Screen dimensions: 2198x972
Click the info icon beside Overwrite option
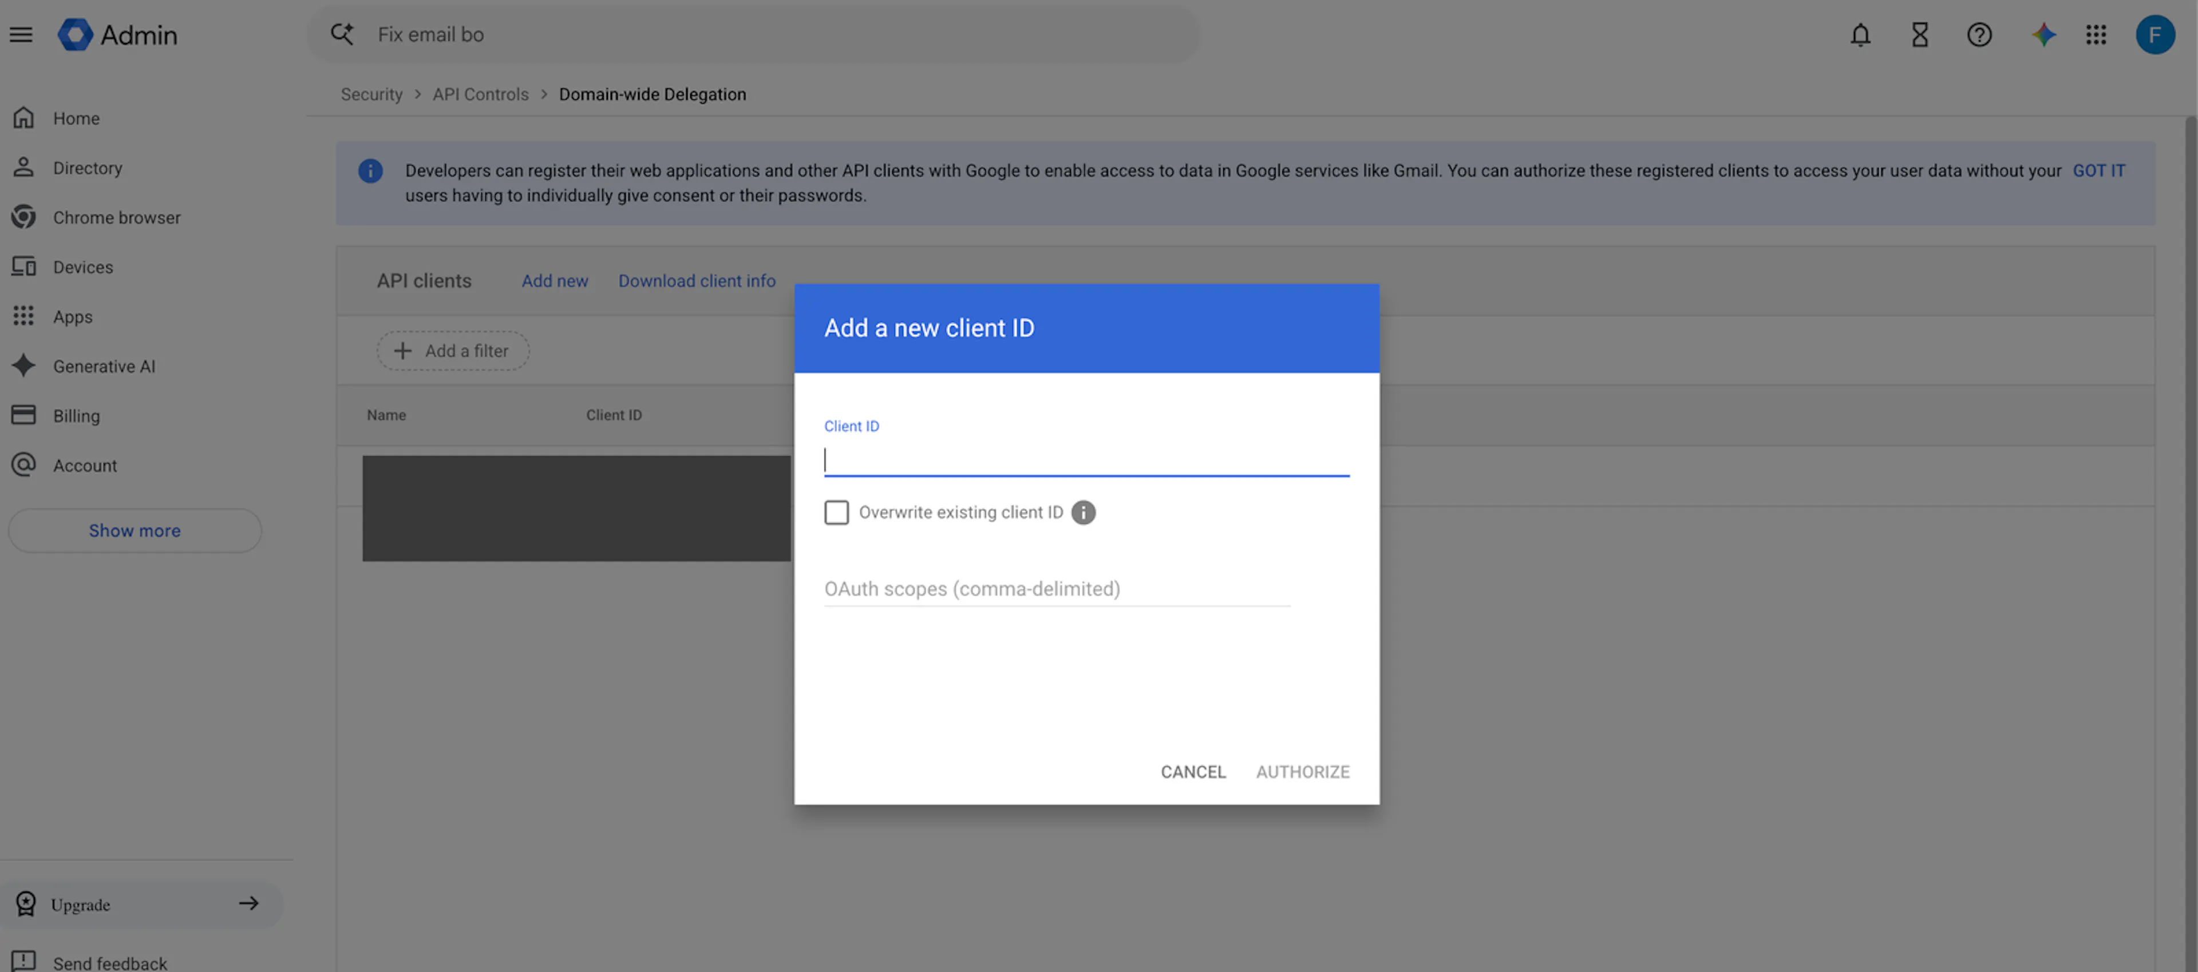pos(1083,513)
